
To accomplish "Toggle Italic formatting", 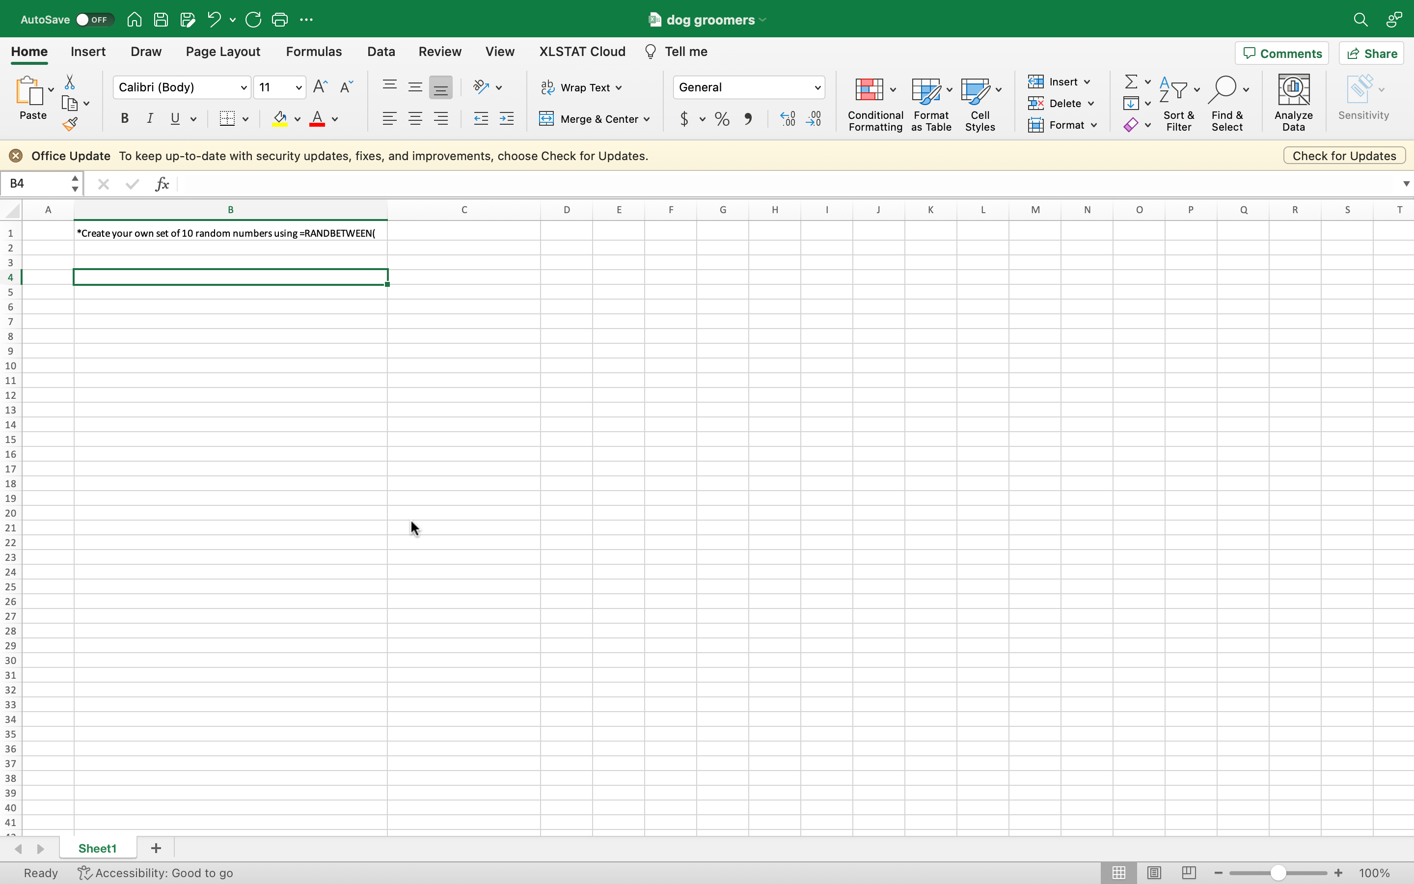I will tap(150, 119).
